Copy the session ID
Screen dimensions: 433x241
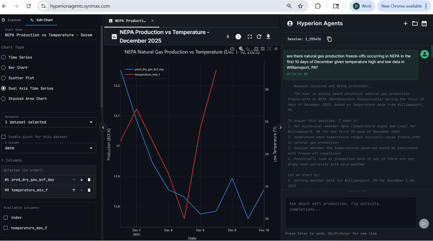[x=329, y=40]
